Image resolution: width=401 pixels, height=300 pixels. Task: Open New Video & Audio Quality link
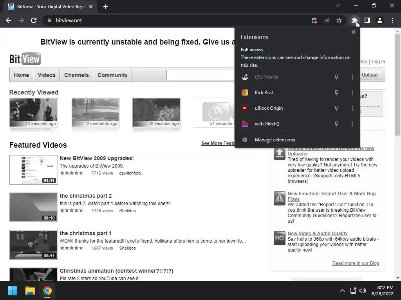click(x=318, y=234)
